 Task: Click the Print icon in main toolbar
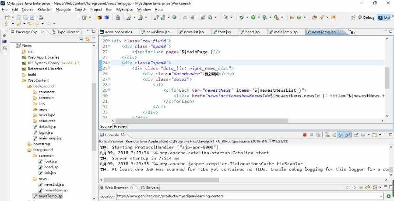(x=32, y=17)
